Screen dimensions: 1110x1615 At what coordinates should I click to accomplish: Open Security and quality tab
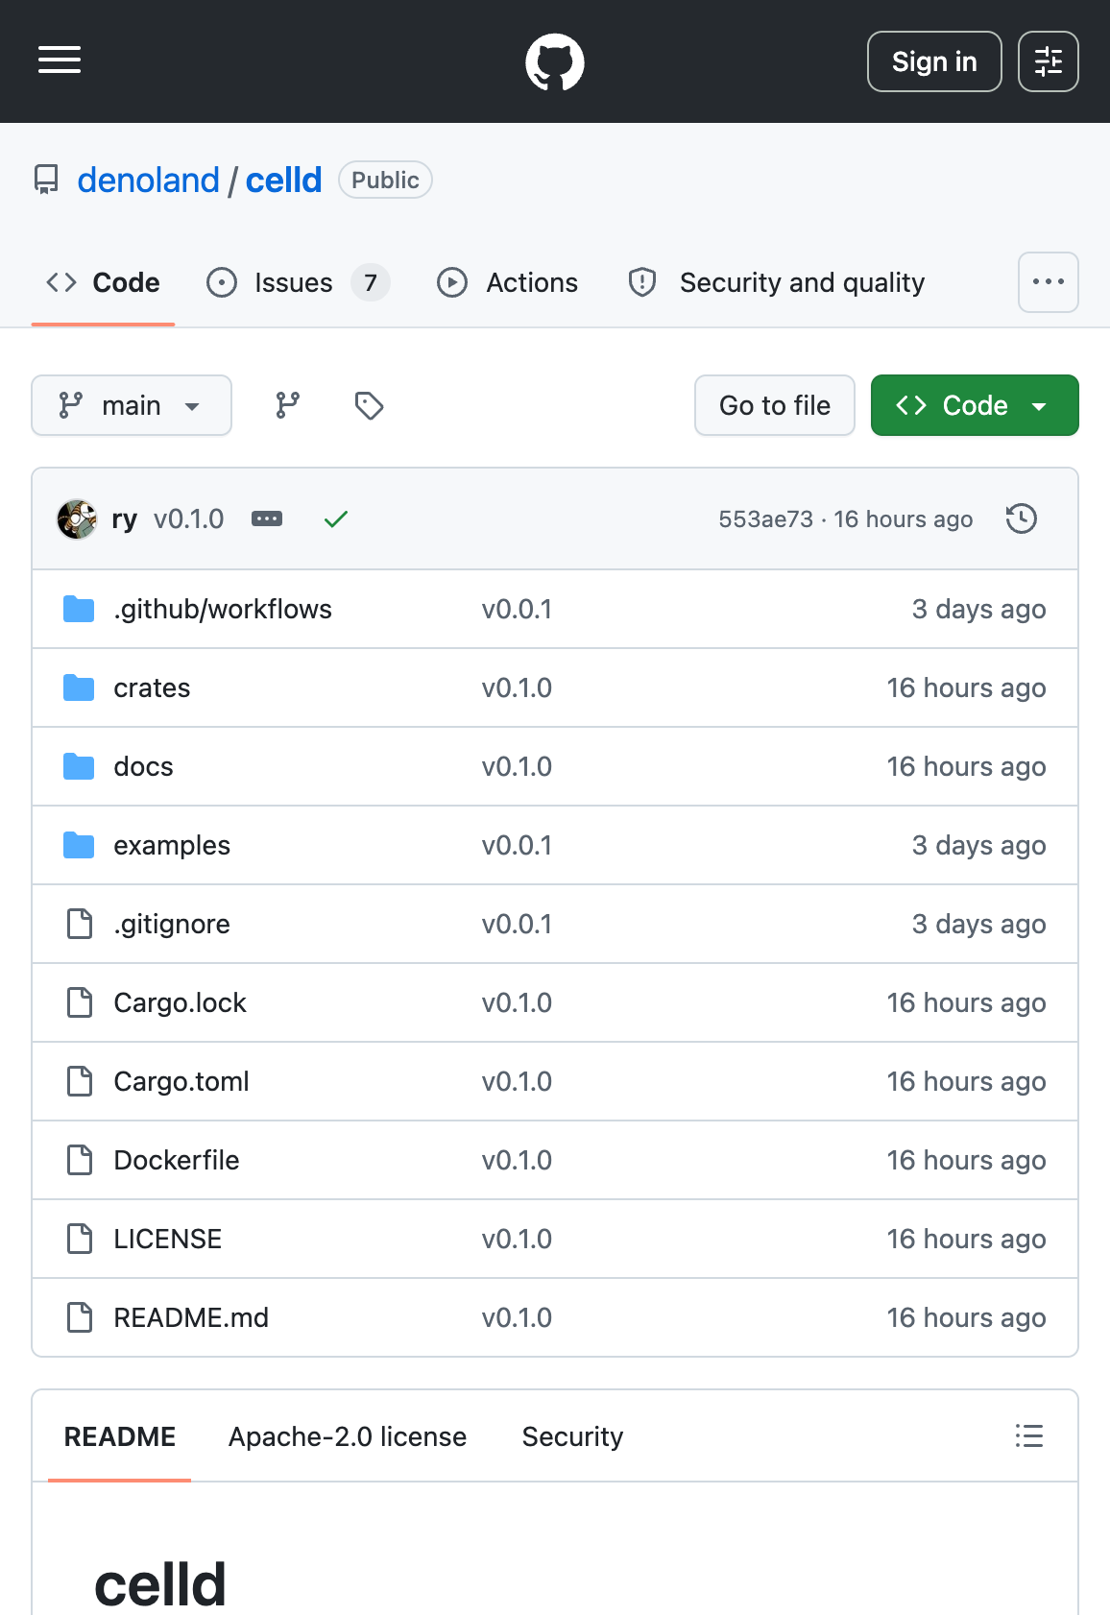coord(776,282)
